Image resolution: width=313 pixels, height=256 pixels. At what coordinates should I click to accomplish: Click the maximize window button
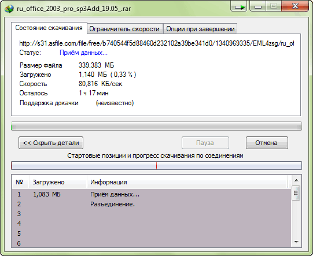pos(274,6)
